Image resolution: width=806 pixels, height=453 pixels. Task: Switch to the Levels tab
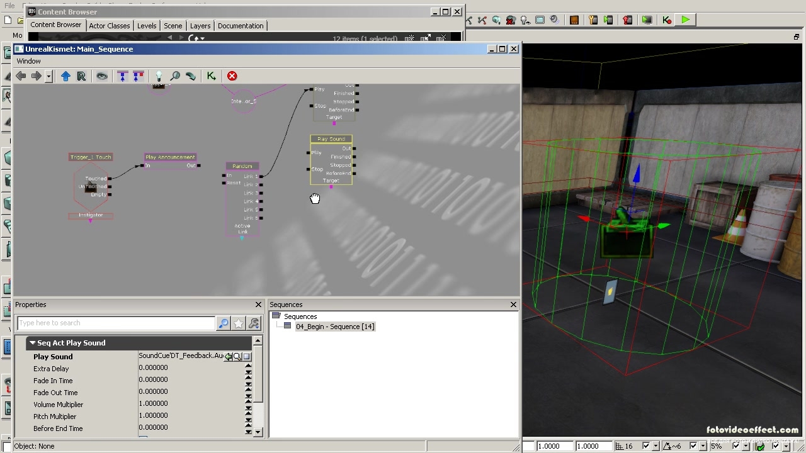pos(147,26)
